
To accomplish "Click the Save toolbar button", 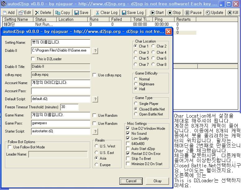I will coord(82,13).
